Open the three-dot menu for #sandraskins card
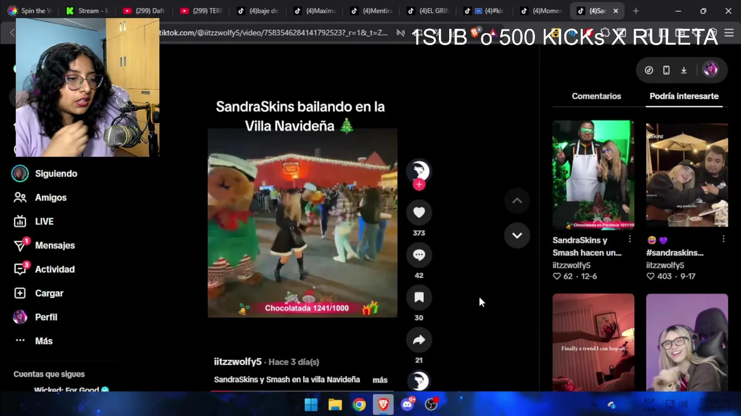The height and width of the screenshot is (416, 741). pos(724,239)
